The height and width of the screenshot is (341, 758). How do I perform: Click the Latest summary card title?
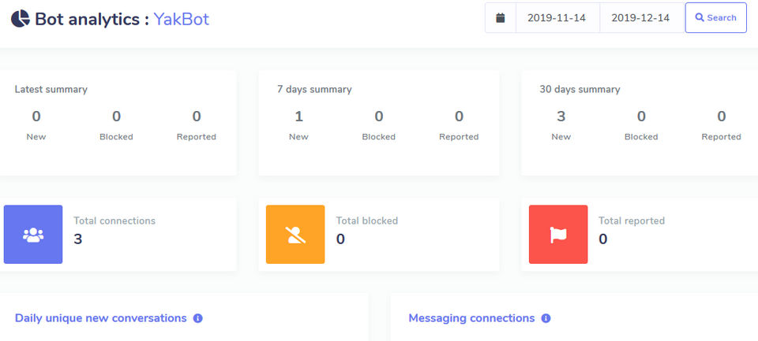click(51, 90)
